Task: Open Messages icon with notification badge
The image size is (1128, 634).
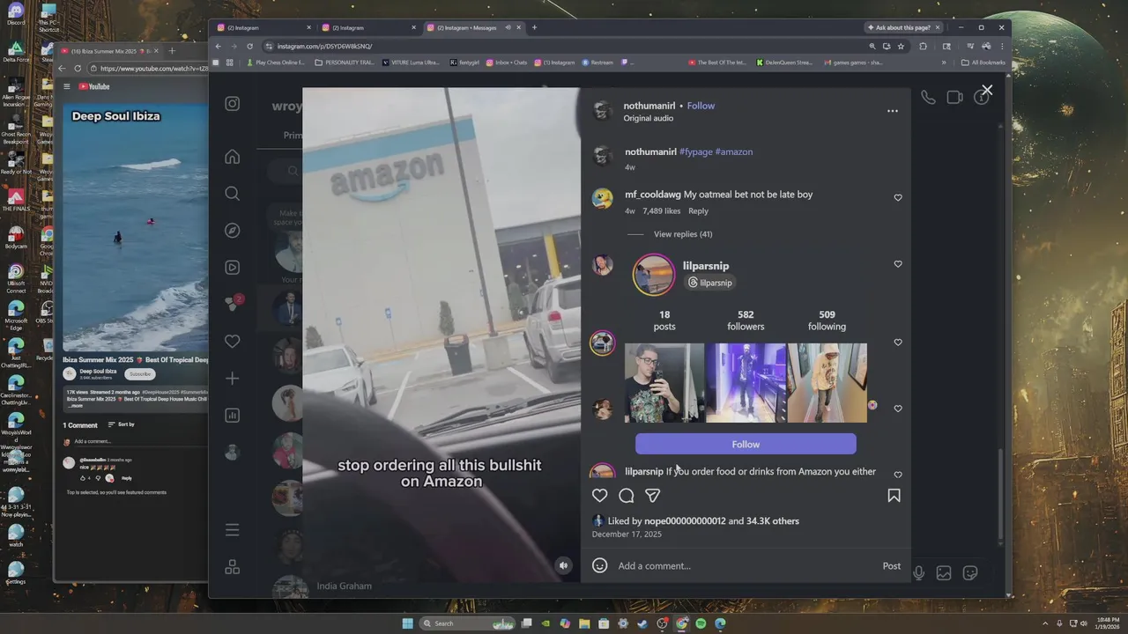Action: pos(233,304)
